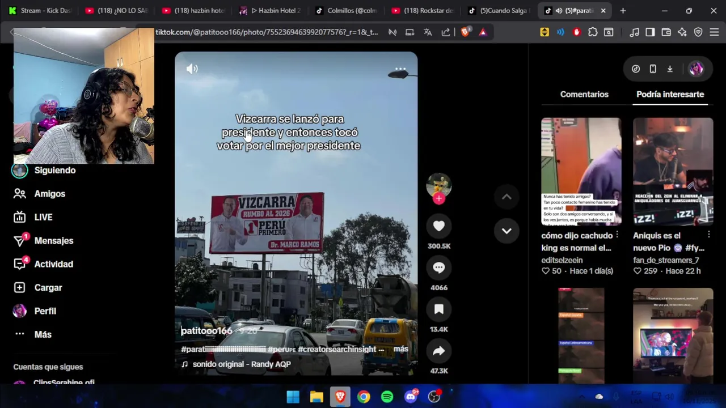
Task: Click the creator avatar beside the video
Action: point(438,184)
